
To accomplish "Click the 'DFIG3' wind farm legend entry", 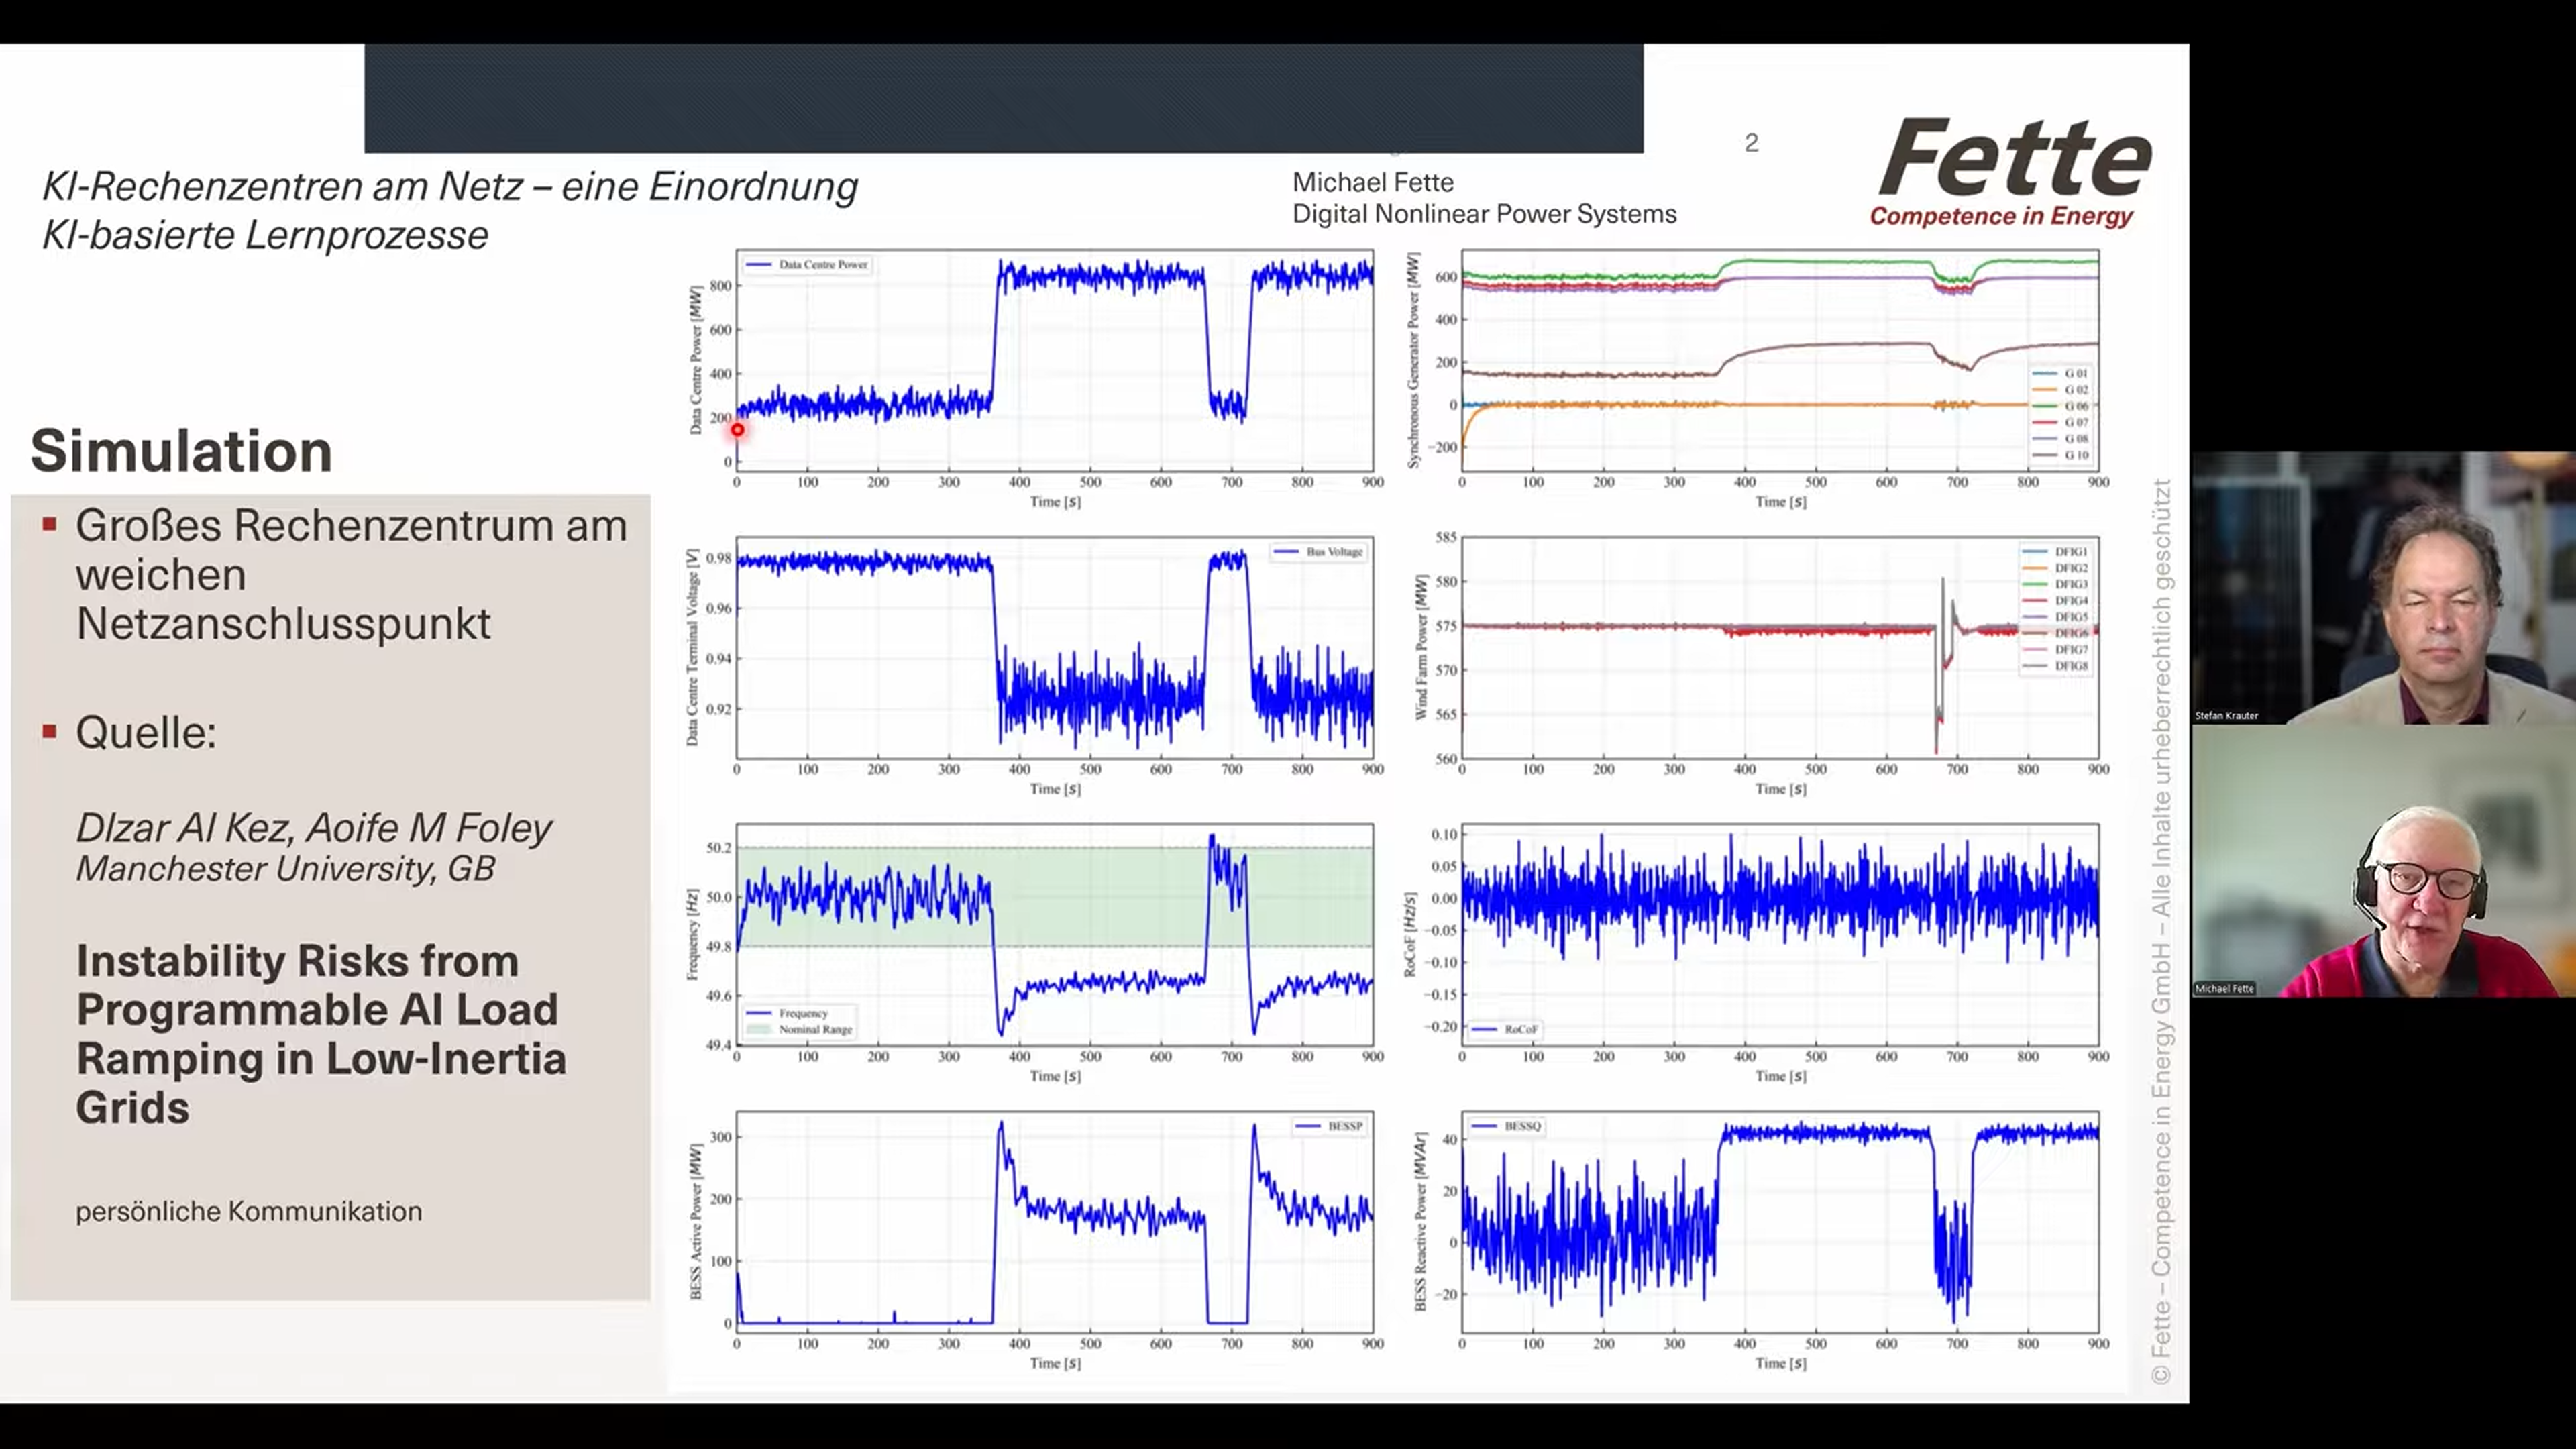I will tap(2055, 584).
